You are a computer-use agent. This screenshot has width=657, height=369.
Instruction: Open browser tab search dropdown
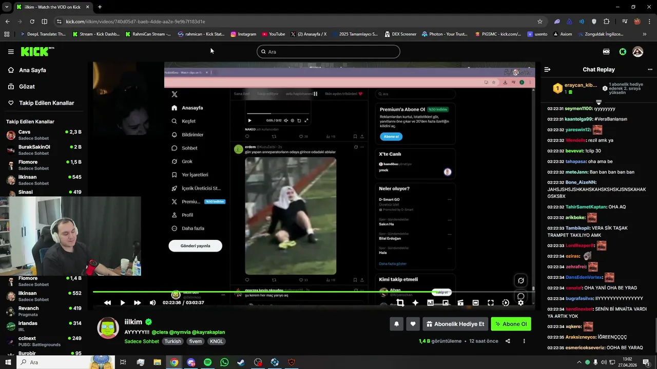[x=7, y=7]
